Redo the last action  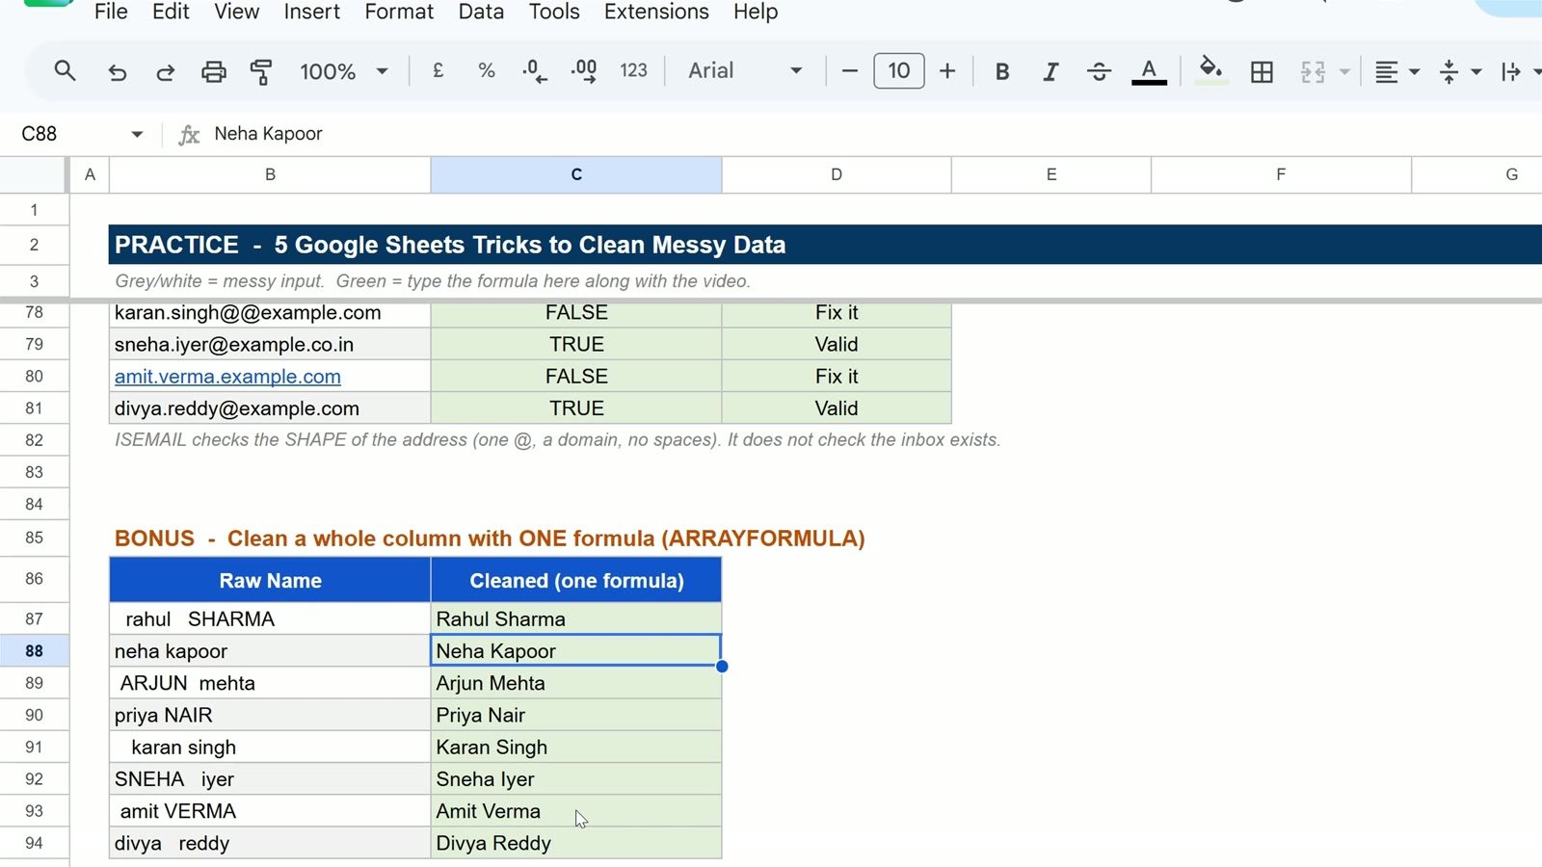click(x=165, y=71)
